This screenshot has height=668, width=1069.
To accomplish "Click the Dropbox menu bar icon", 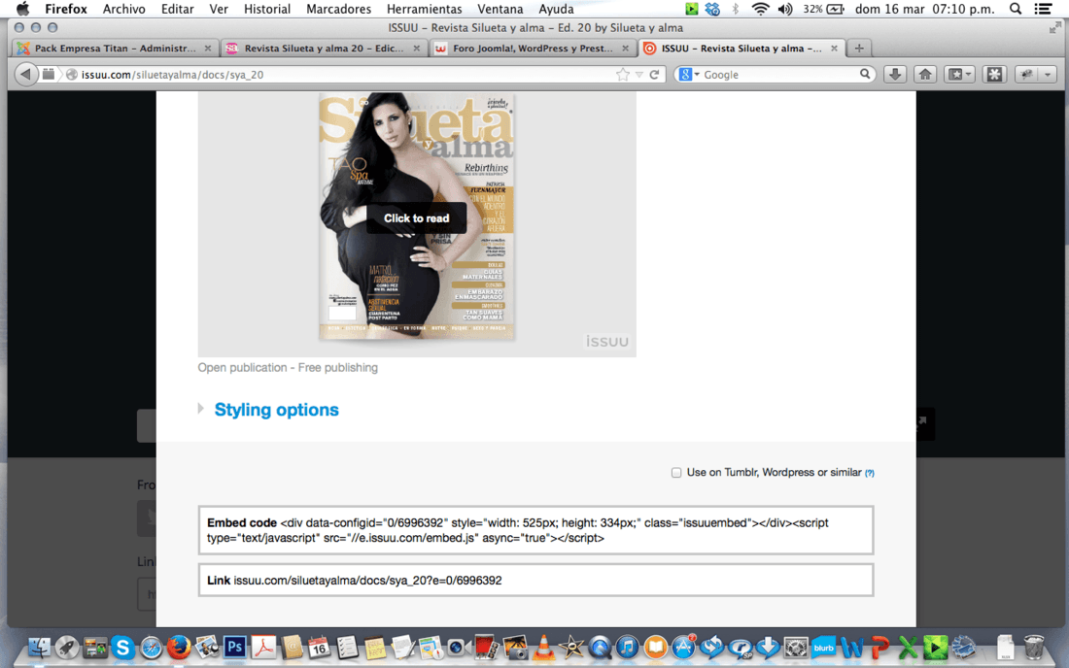I will coord(712,9).
